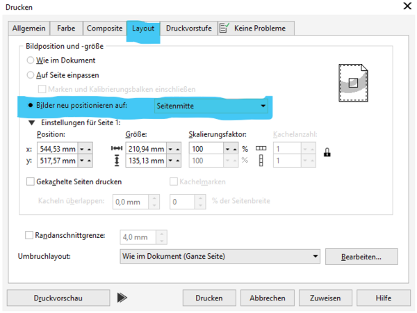Click the arrow icon next to Druckvorschau
This screenshot has height=313, width=417.
tap(122, 298)
